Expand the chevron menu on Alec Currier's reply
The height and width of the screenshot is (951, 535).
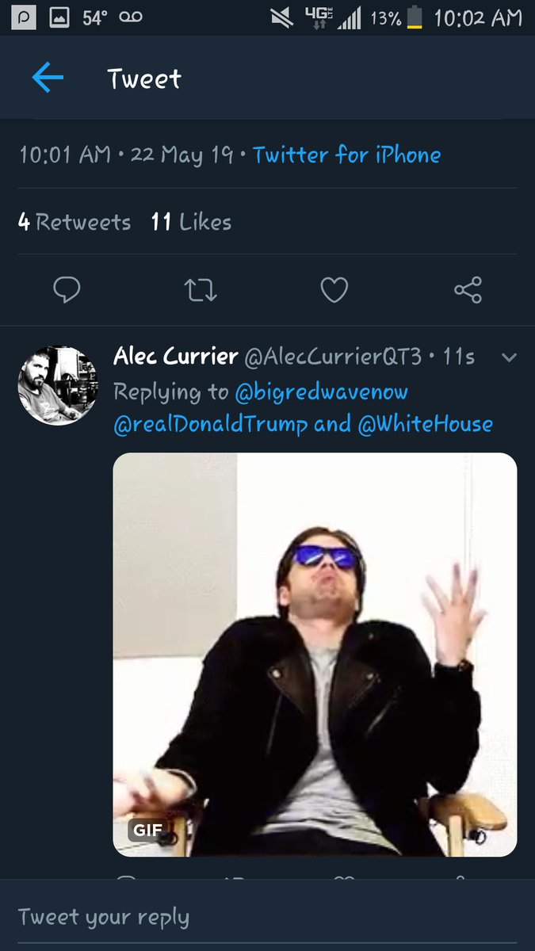coord(509,358)
